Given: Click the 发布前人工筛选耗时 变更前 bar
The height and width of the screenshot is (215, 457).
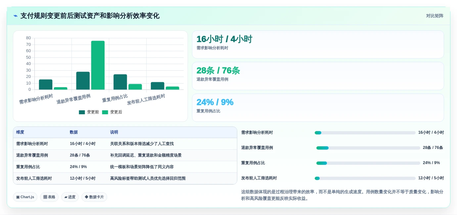Looking at the screenshot, I should tap(158, 86).
